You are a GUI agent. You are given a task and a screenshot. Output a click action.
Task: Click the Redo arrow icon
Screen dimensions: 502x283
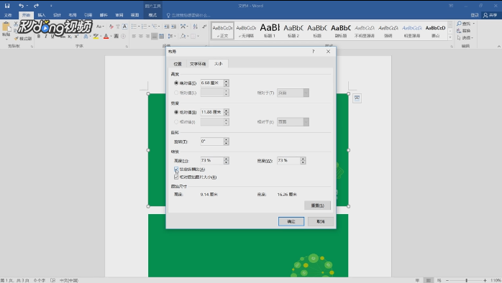[x=36, y=6]
